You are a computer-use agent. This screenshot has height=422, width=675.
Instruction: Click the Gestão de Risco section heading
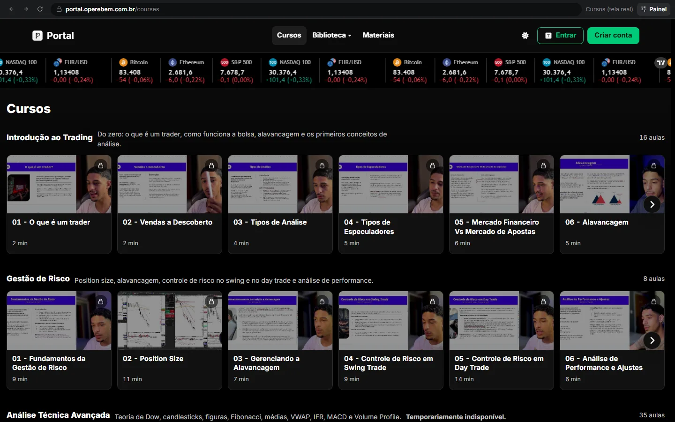38,279
